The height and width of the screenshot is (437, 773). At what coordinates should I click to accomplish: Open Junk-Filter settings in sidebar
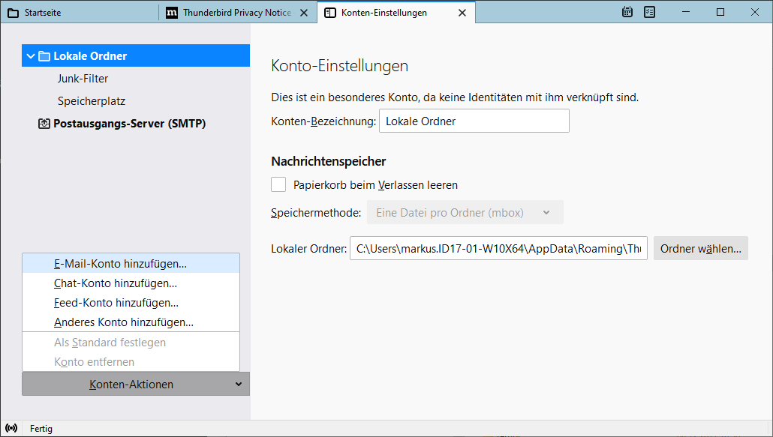tap(83, 79)
